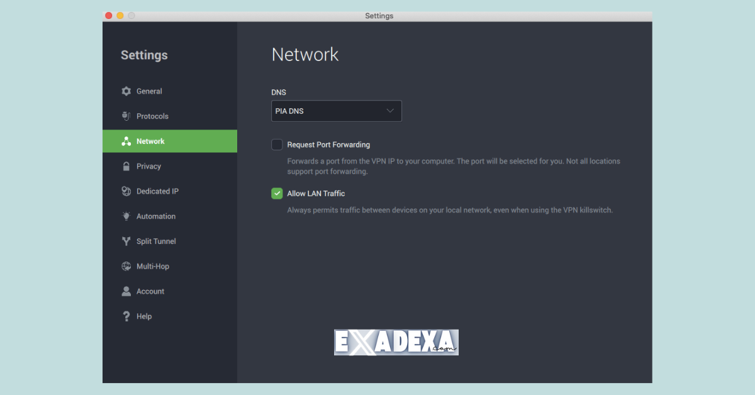Enable Request Port Forwarding
This screenshot has height=395, width=755.
pyautogui.click(x=277, y=144)
